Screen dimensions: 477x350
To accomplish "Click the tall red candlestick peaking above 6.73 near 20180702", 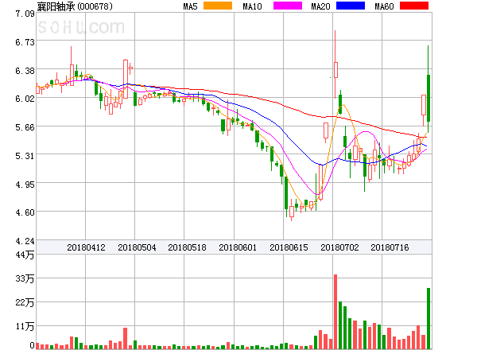I will click(335, 64).
